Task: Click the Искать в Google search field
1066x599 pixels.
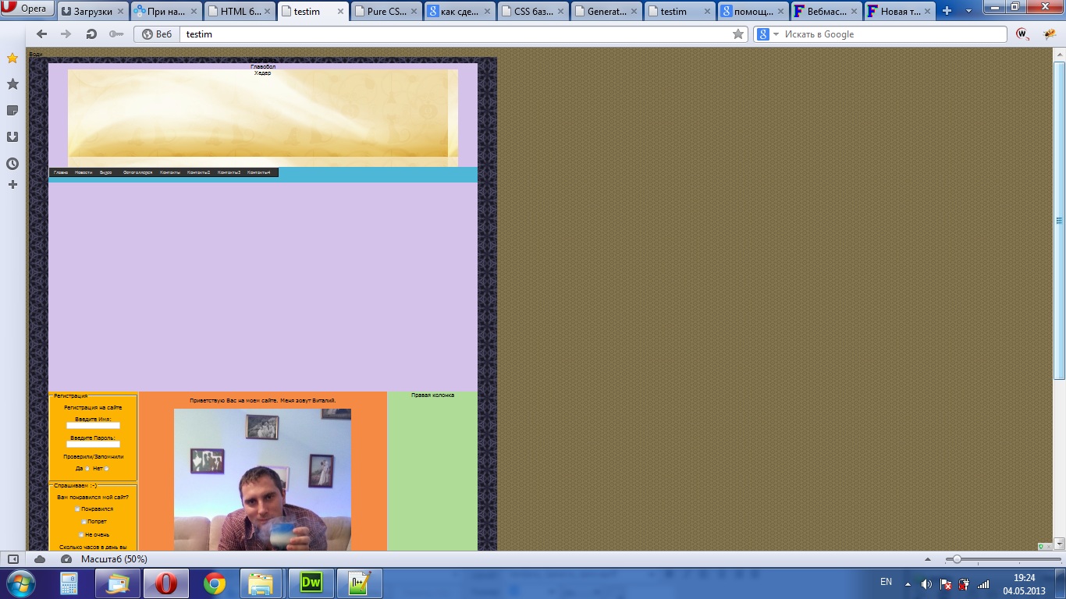Action: pyautogui.click(x=894, y=34)
